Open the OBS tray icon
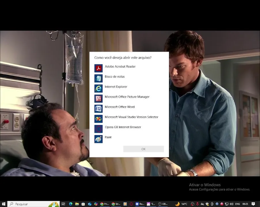Screen dimensions: 260x207 193,204
